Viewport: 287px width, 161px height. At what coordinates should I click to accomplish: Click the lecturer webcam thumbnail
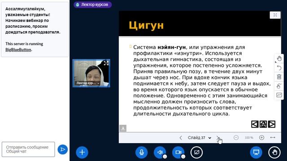(91, 73)
